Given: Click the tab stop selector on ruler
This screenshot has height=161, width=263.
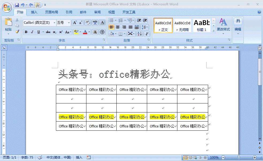Looking at the screenshot, I should (4, 48).
